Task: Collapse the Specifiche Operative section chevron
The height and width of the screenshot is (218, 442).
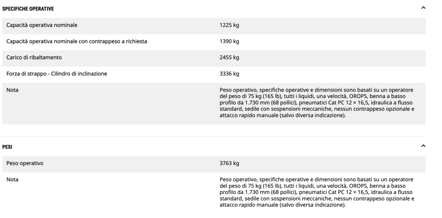Action: (423, 8)
